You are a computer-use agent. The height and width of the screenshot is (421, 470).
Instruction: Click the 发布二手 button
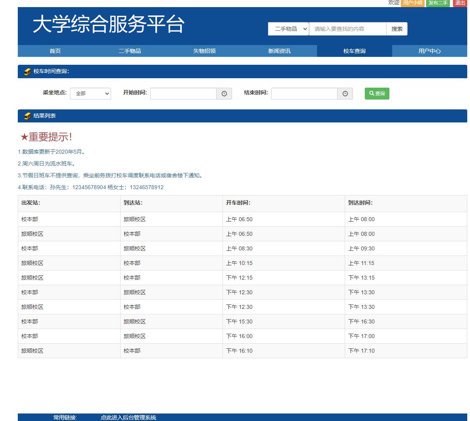[438, 3]
